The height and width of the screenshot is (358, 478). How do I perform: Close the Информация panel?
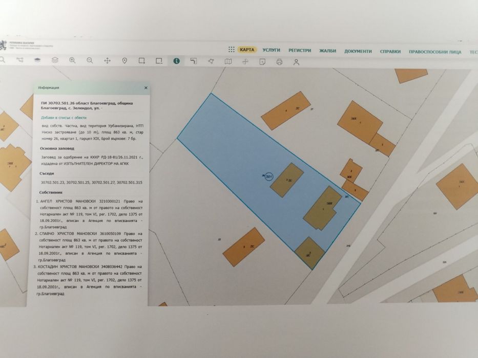(146, 87)
